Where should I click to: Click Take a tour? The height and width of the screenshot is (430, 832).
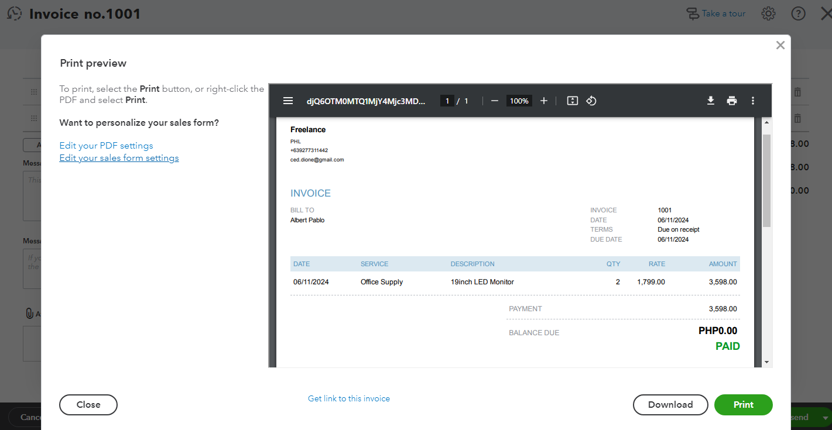tap(716, 13)
